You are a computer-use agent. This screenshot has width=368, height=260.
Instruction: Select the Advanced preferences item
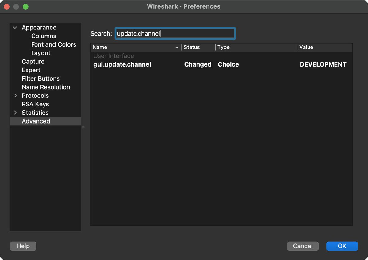pyautogui.click(x=45, y=121)
